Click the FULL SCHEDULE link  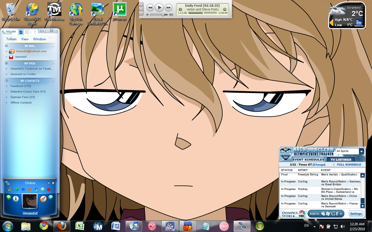[349, 164]
